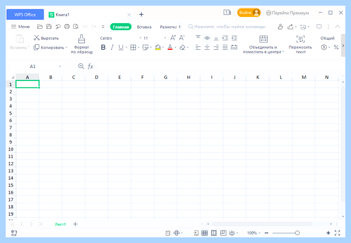Viewport: 351px width, 243px height.
Task: Align text to middle vertically
Action: (207, 38)
